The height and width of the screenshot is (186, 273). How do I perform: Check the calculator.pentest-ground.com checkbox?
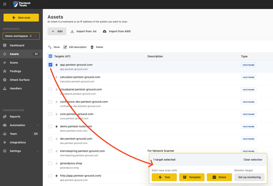(x=50, y=77)
